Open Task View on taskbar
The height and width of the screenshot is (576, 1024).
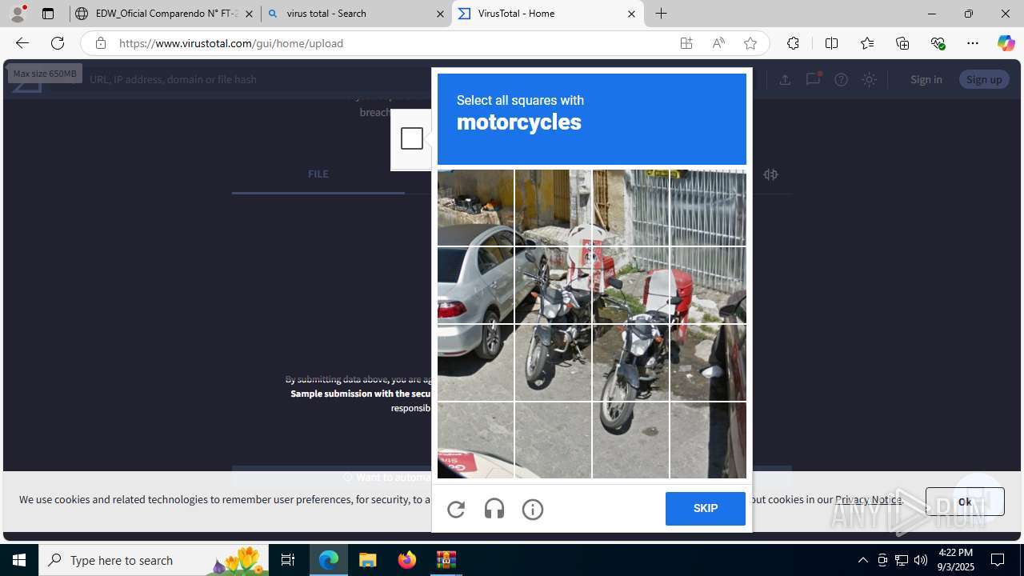(x=288, y=560)
